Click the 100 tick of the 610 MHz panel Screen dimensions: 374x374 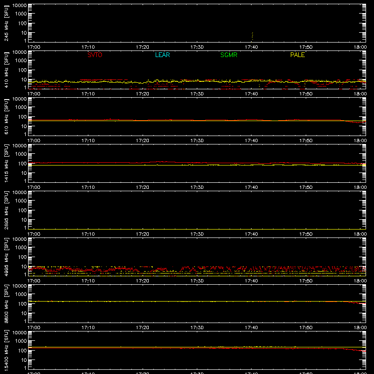click(x=22, y=116)
